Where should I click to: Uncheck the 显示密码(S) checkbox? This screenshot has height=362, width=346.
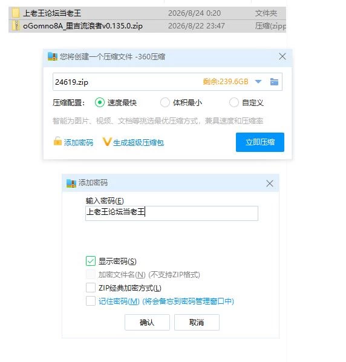click(90, 261)
